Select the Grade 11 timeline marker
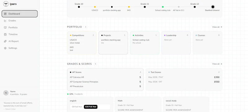Viewport: 248px width, 112px height. 145,7
